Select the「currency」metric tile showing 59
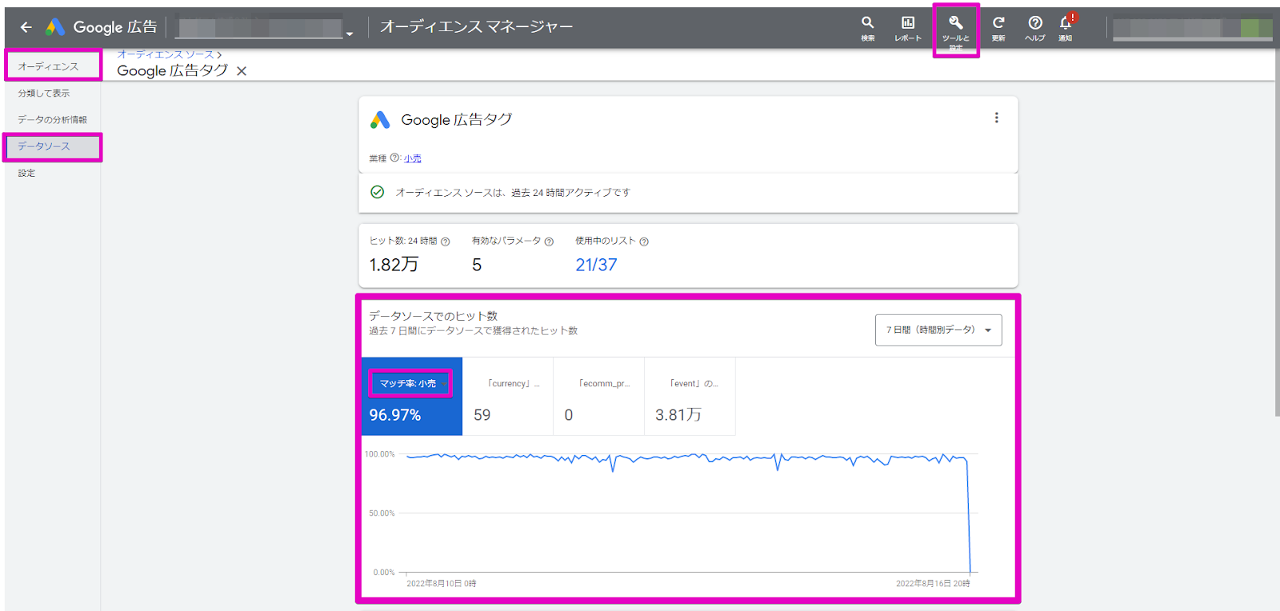This screenshot has height=611, width=1280. (507, 397)
